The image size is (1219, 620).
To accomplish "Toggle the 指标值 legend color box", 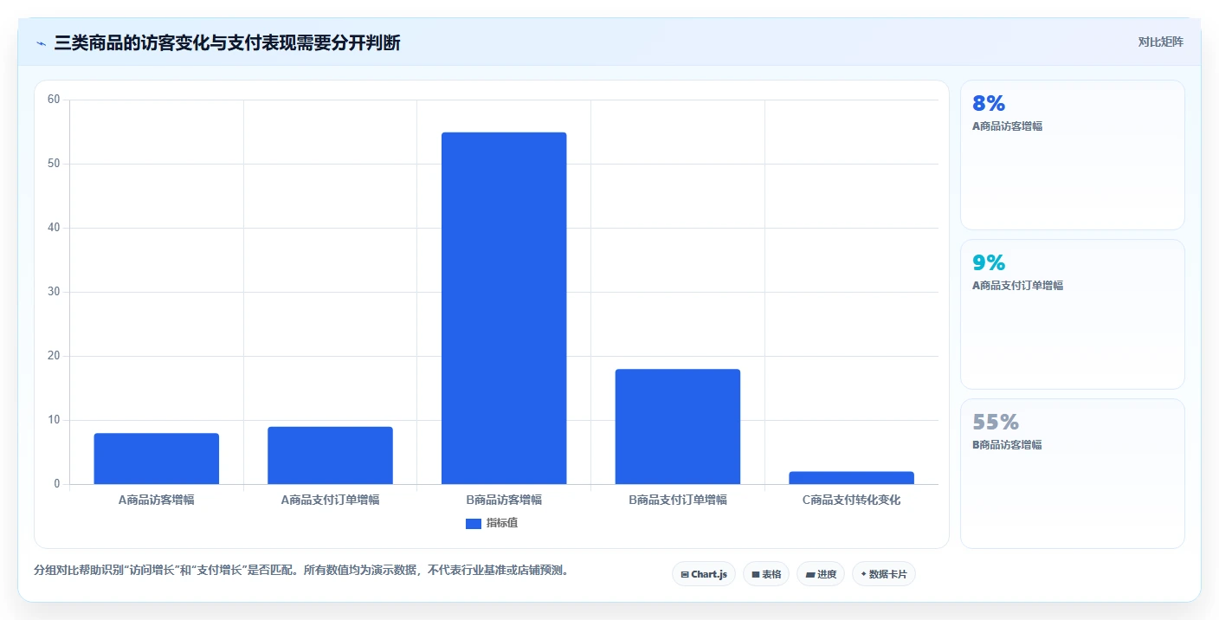I will 474,524.
